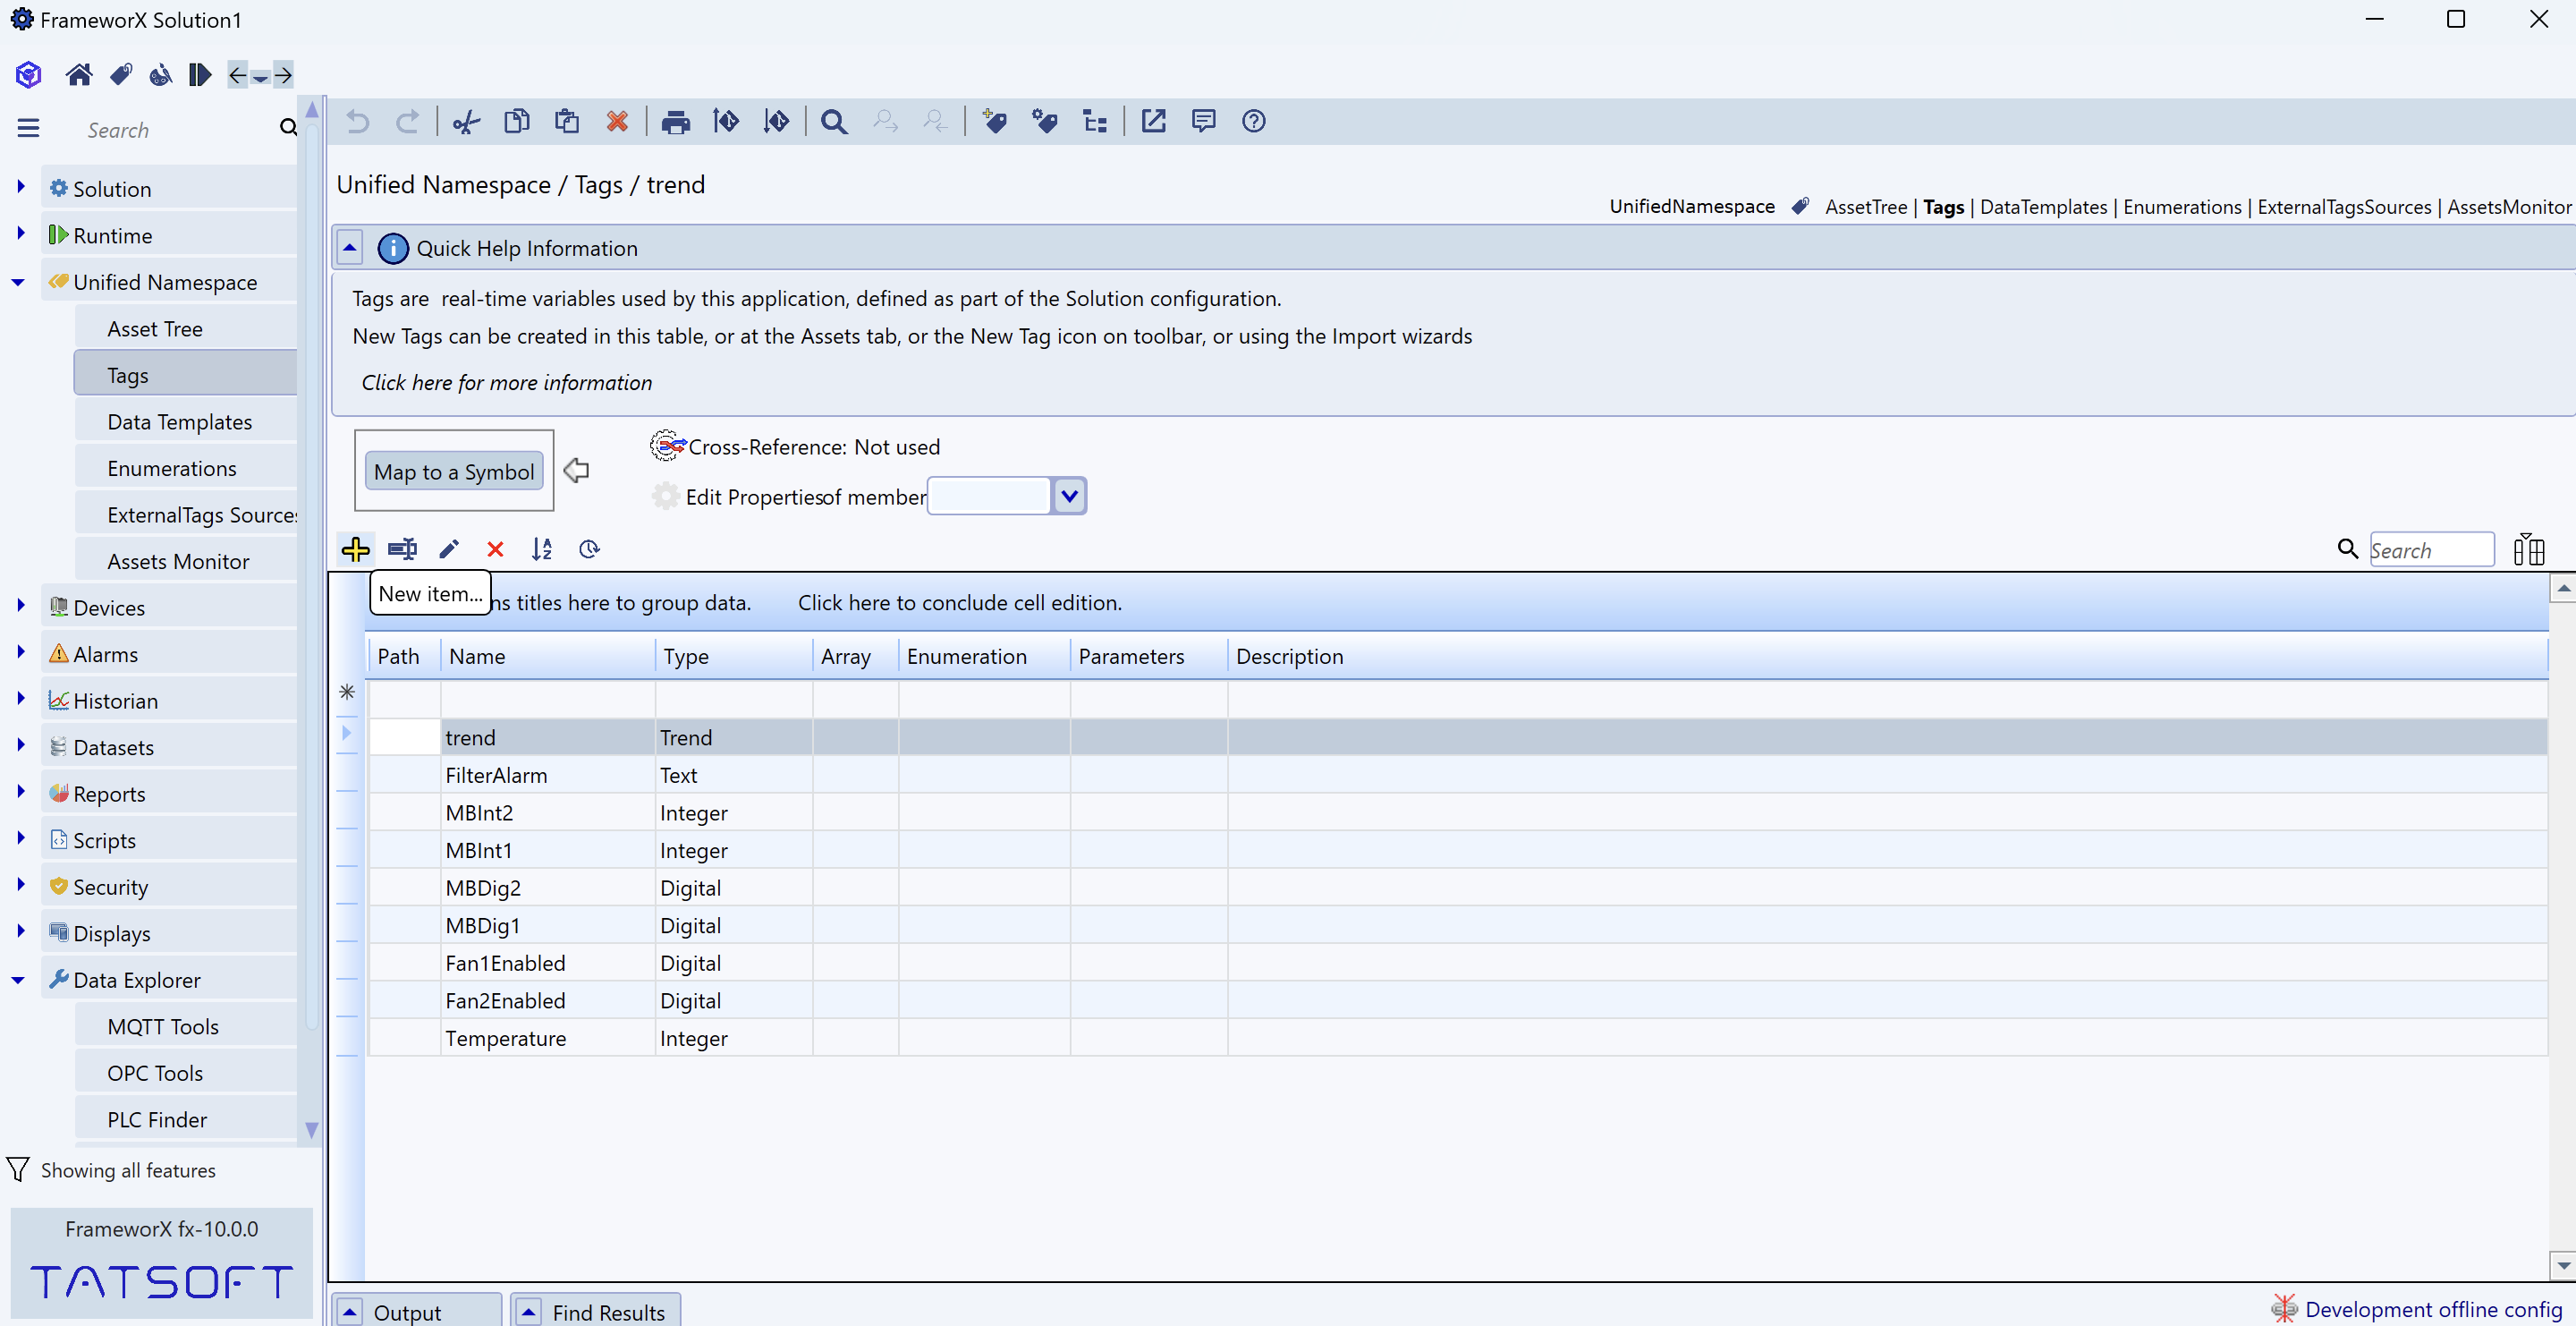Viewport: 2576px width, 1326px height.
Task: Click the Cross-Reference icon
Action: [667, 445]
